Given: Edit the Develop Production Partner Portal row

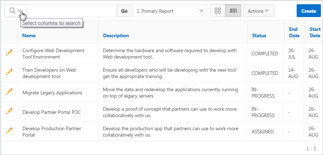Looking at the screenshot, I should [9, 131].
